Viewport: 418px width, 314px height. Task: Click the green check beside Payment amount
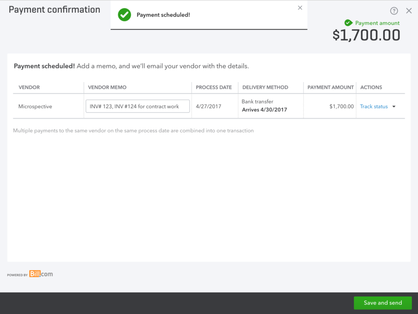click(x=348, y=23)
